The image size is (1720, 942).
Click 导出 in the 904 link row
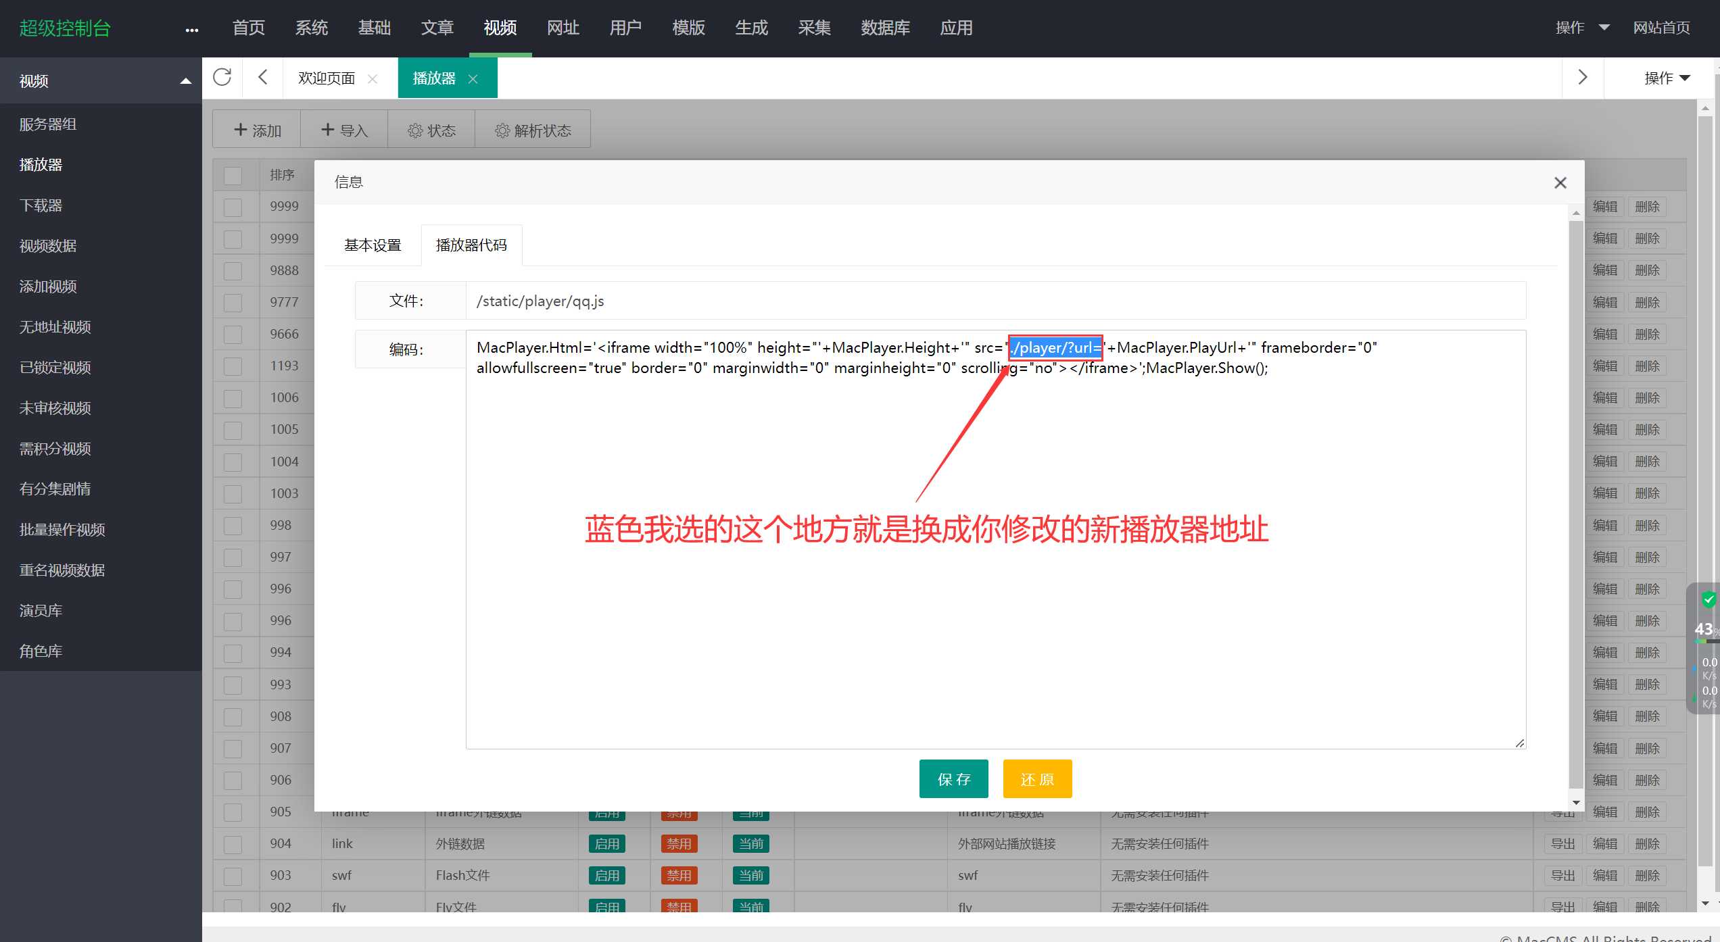point(1562,844)
